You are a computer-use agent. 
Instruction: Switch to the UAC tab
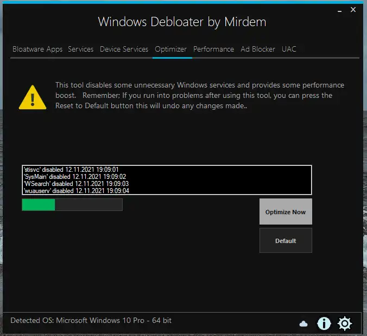pos(289,49)
